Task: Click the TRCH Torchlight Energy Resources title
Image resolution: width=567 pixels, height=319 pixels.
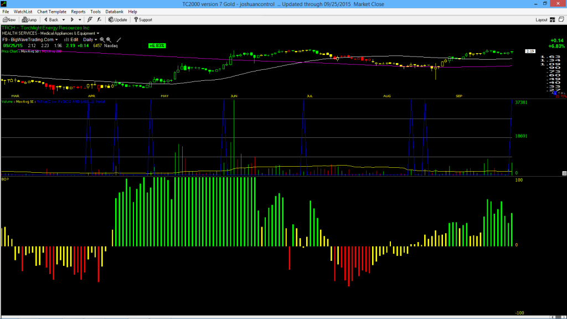Action: pyautogui.click(x=45, y=28)
